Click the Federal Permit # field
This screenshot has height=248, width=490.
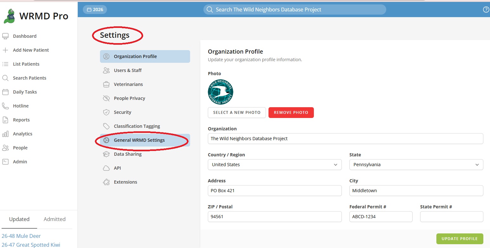click(381, 217)
